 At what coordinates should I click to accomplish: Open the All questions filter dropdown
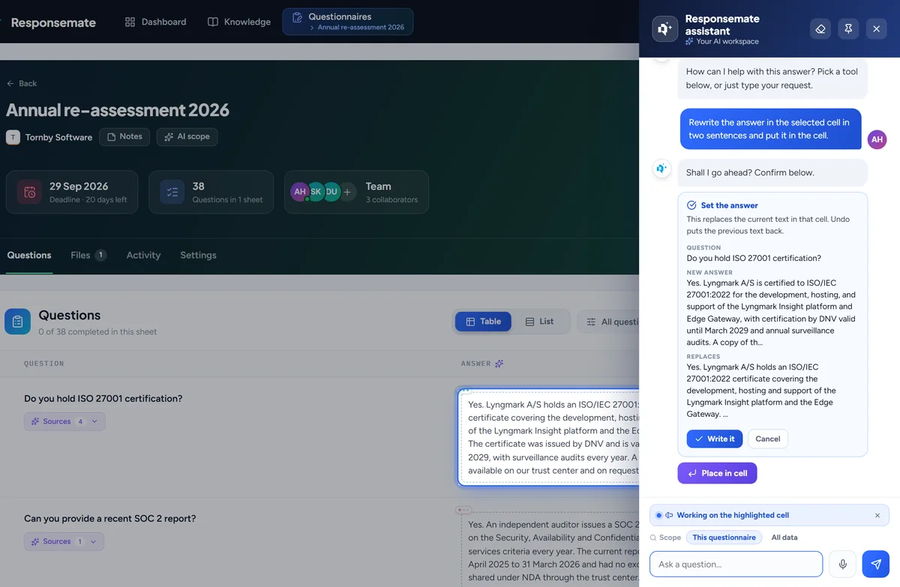pos(608,322)
